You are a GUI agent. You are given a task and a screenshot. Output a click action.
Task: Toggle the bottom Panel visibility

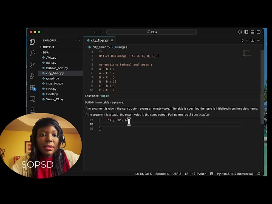[x=252, y=32]
